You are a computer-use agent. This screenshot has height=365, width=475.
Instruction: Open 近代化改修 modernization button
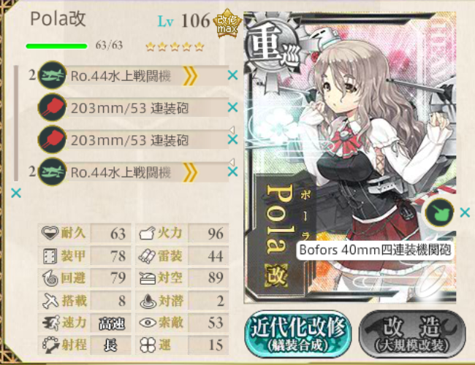(x=298, y=334)
